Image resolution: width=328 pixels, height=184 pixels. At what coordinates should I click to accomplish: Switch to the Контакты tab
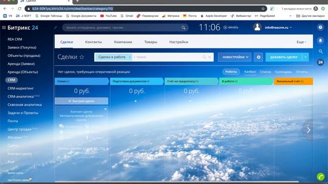(93, 42)
